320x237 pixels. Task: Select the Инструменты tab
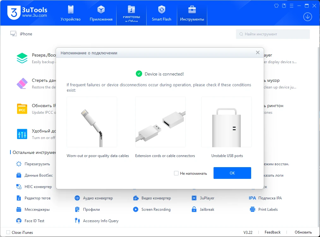(192, 13)
